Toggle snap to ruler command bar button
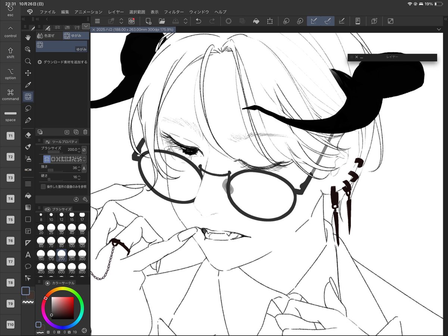The image size is (448, 336). tap(314, 21)
